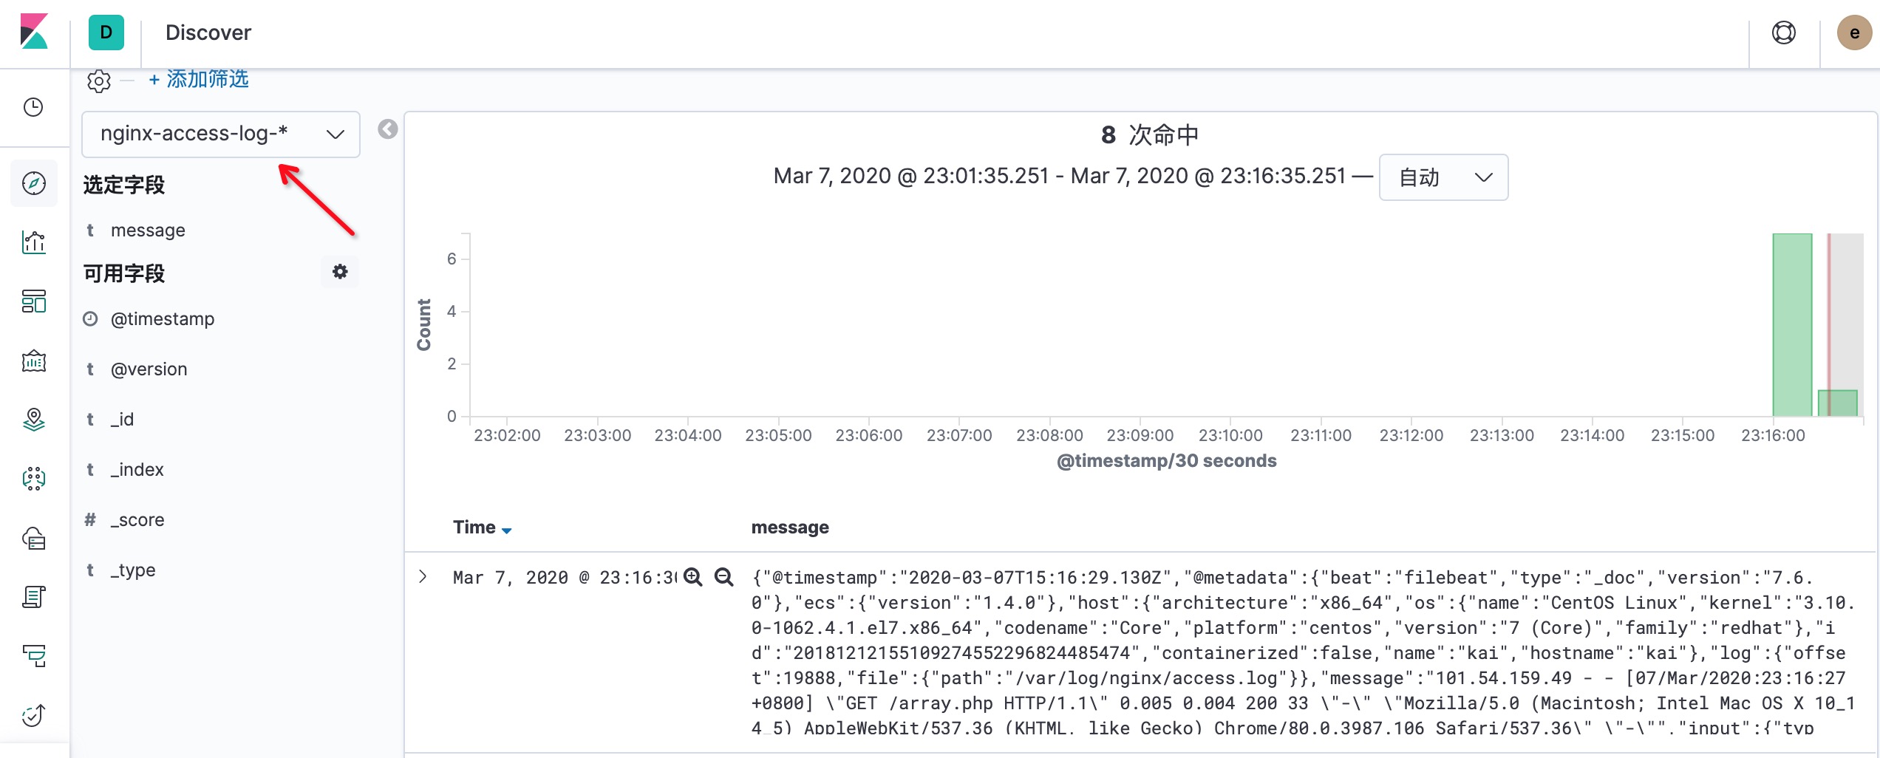This screenshot has width=1880, height=758.
Task: Open Maps icon in the sidebar
Action: [x=34, y=420]
